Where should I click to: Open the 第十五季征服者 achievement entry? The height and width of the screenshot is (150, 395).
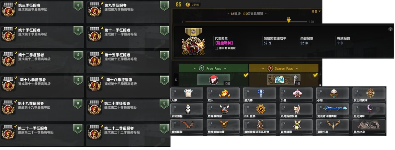(128, 62)
